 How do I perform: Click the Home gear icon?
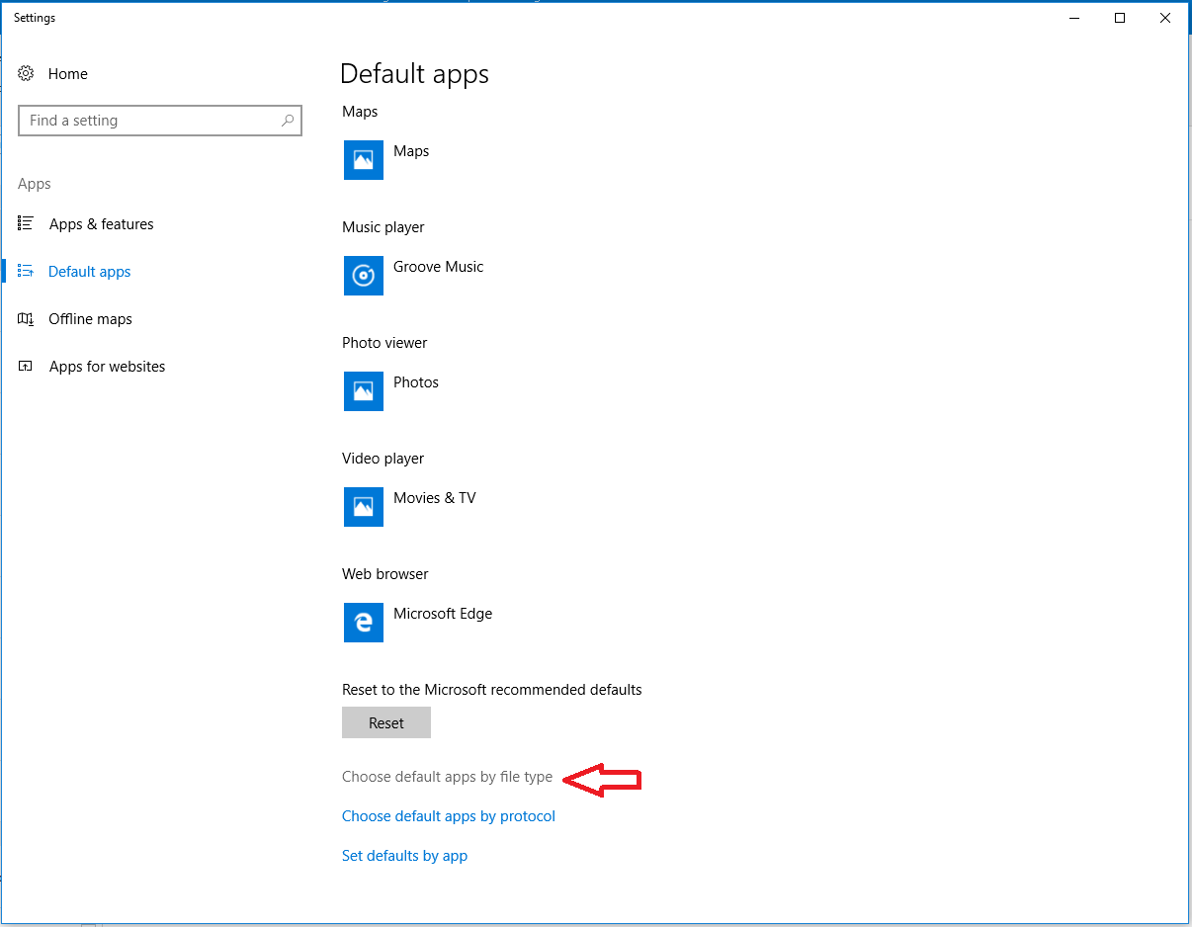click(27, 74)
